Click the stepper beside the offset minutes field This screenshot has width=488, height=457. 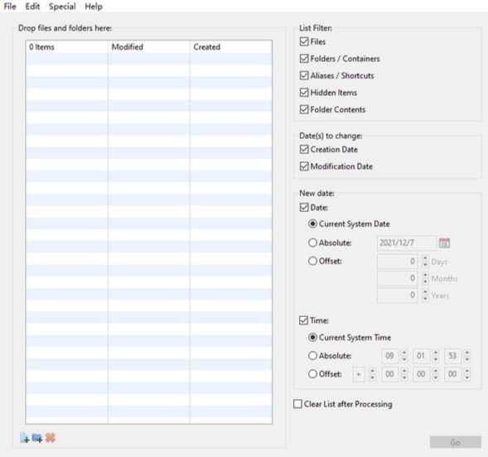coord(436,374)
